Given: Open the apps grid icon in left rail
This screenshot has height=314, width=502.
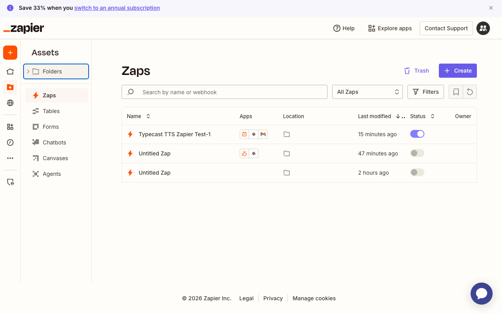Looking at the screenshot, I should click(x=10, y=127).
